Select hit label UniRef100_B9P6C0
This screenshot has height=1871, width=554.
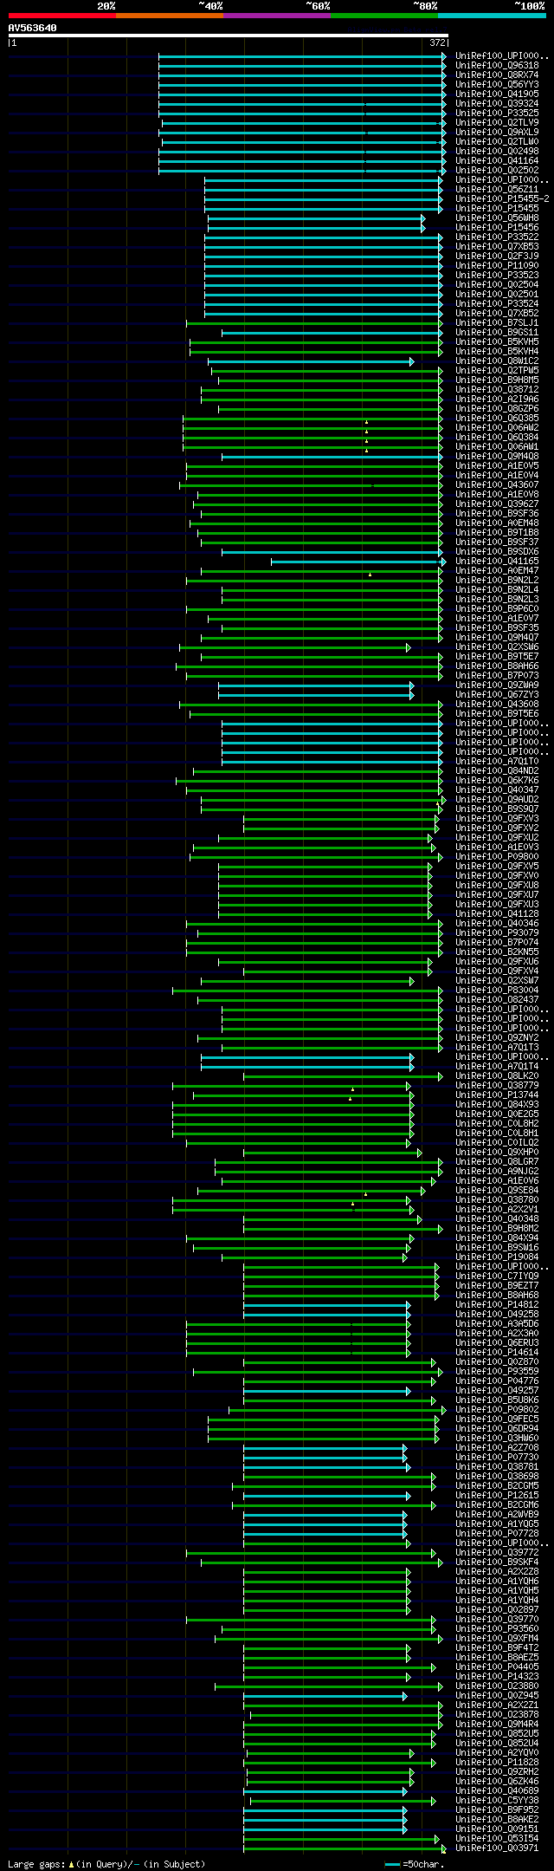pyautogui.click(x=497, y=608)
